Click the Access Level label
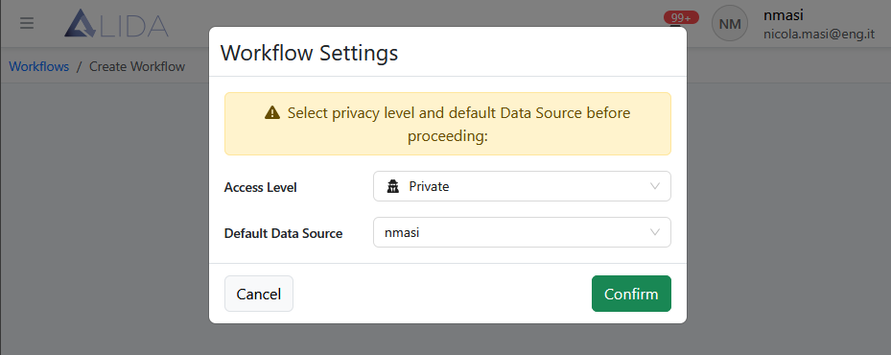Viewport: 891px width, 355px height. point(260,187)
